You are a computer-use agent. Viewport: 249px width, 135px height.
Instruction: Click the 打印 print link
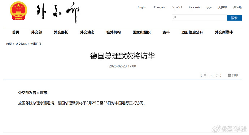coord(235,75)
